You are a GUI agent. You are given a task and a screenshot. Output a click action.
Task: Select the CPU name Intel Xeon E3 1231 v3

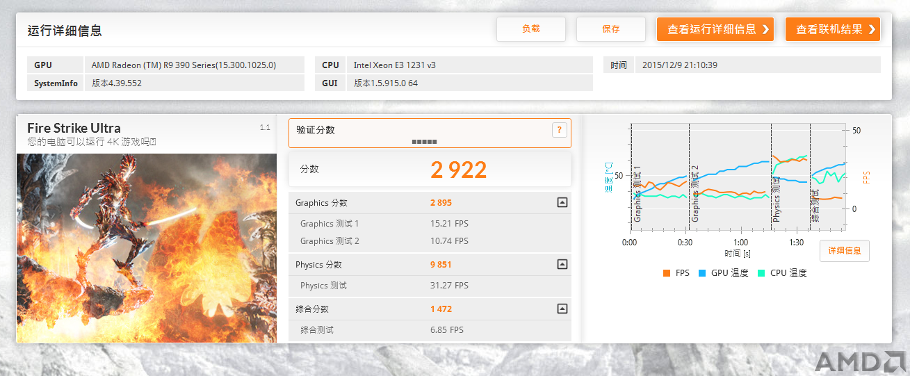click(394, 65)
